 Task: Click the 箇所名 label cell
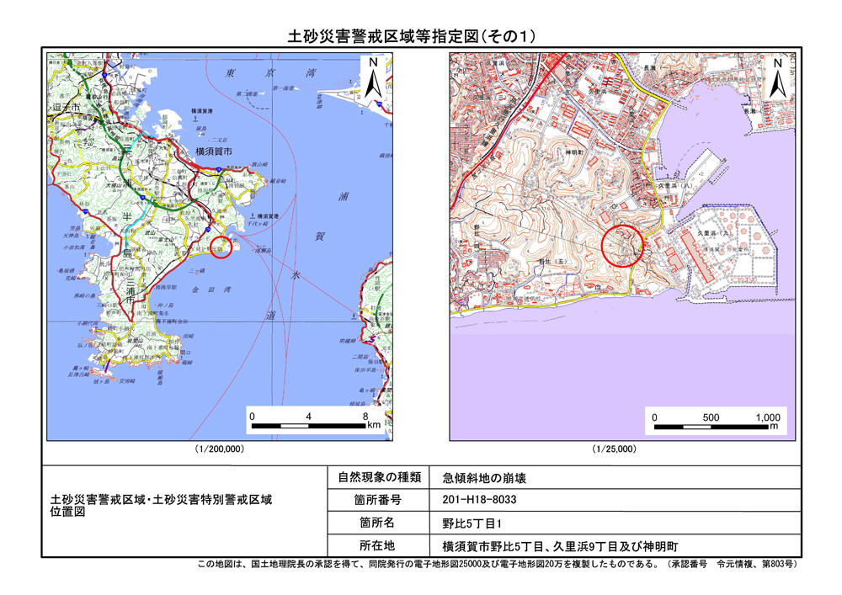(x=378, y=523)
